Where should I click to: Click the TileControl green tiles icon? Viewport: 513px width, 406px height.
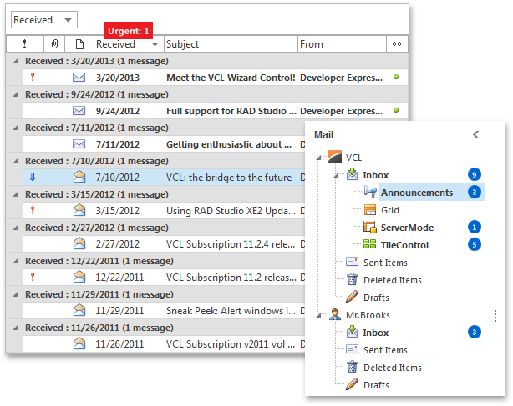click(x=369, y=244)
